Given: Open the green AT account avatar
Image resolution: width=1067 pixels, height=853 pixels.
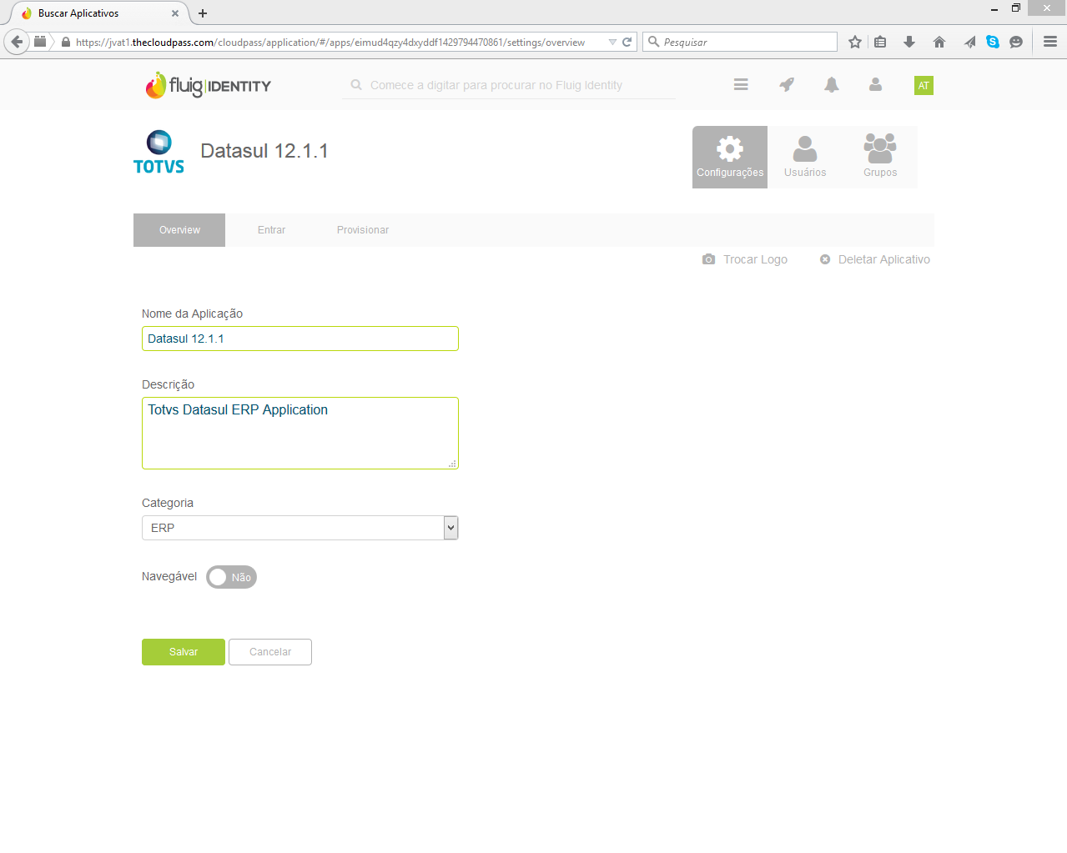Looking at the screenshot, I should point(924,85).
